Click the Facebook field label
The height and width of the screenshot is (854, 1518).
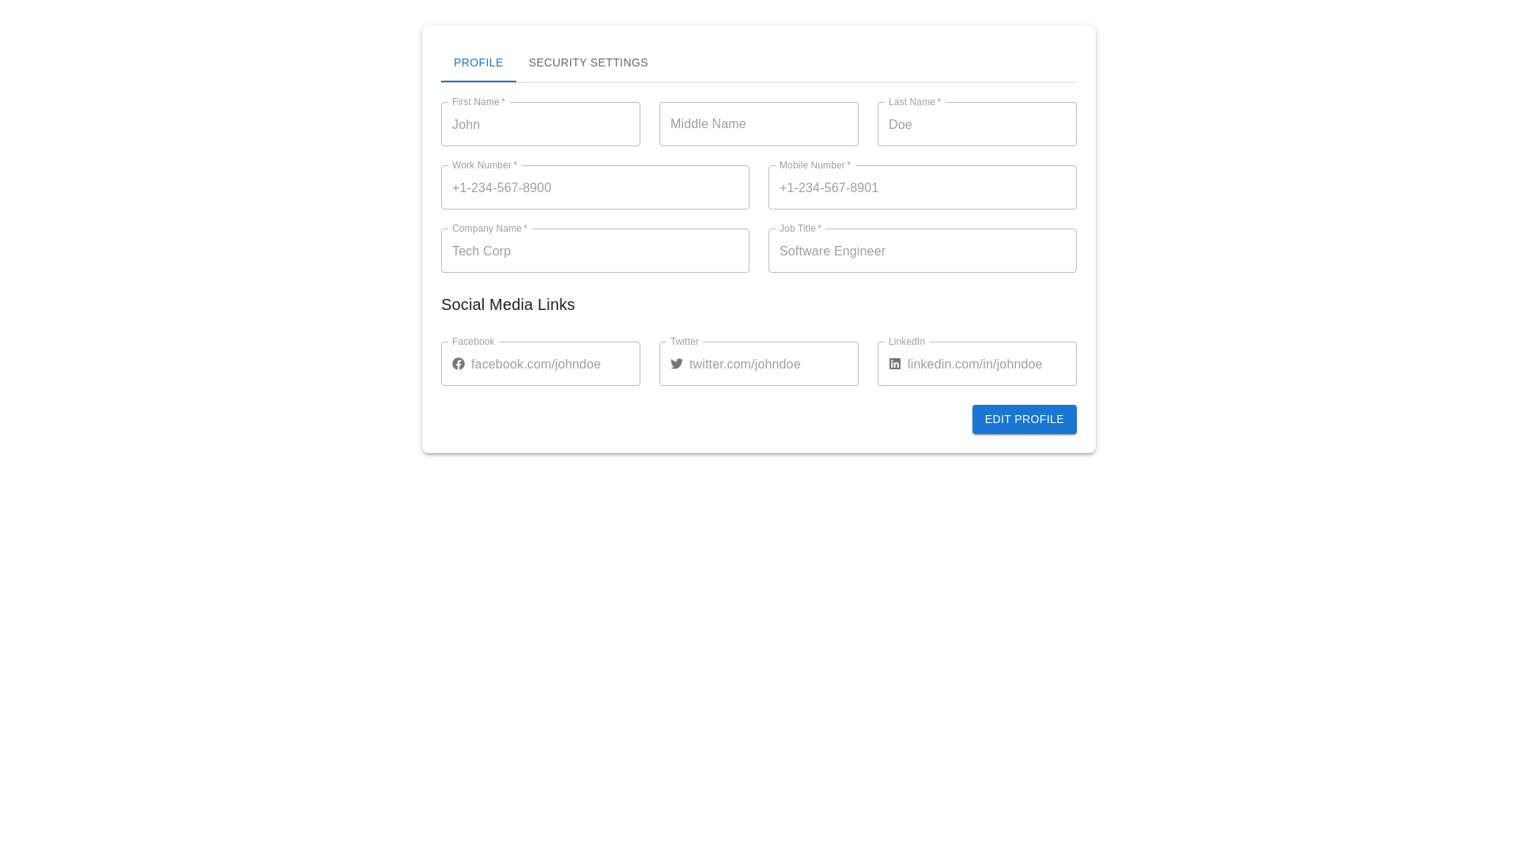coord(473,342)
